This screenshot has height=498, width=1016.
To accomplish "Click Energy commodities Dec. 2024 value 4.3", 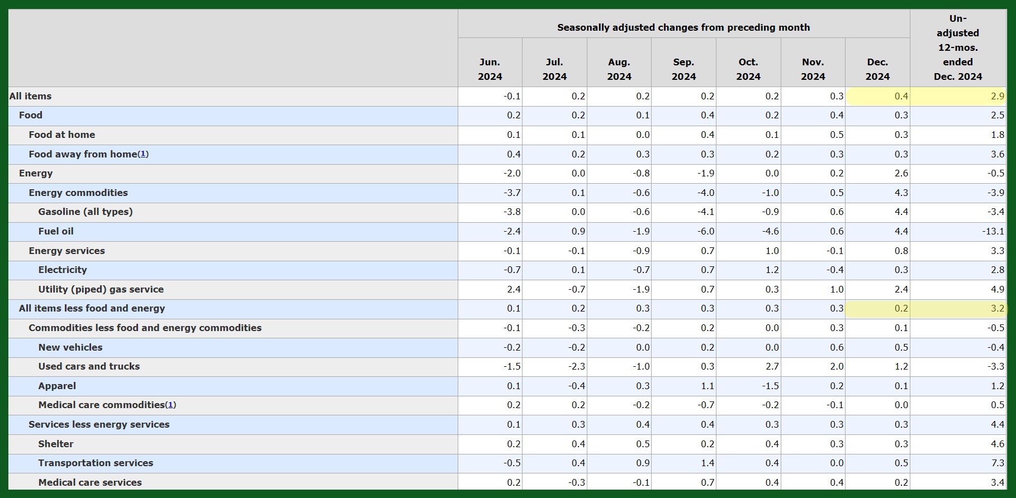I will click(901, 193).
